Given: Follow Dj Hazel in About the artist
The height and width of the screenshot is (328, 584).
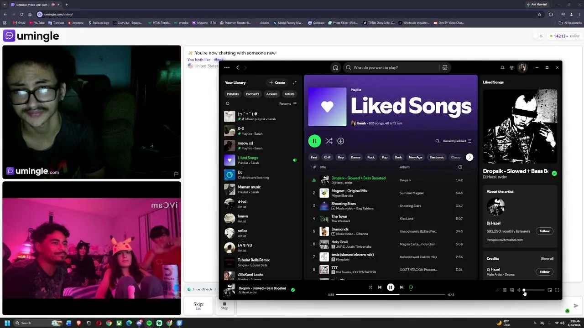Looking at the screenshot, I should pyautogui.click(x=545, y=231).
